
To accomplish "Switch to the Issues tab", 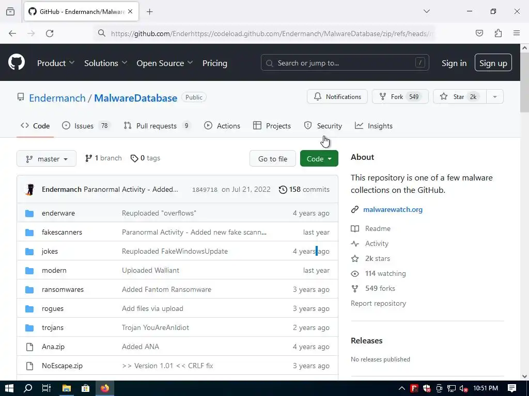I will [86, 126].
